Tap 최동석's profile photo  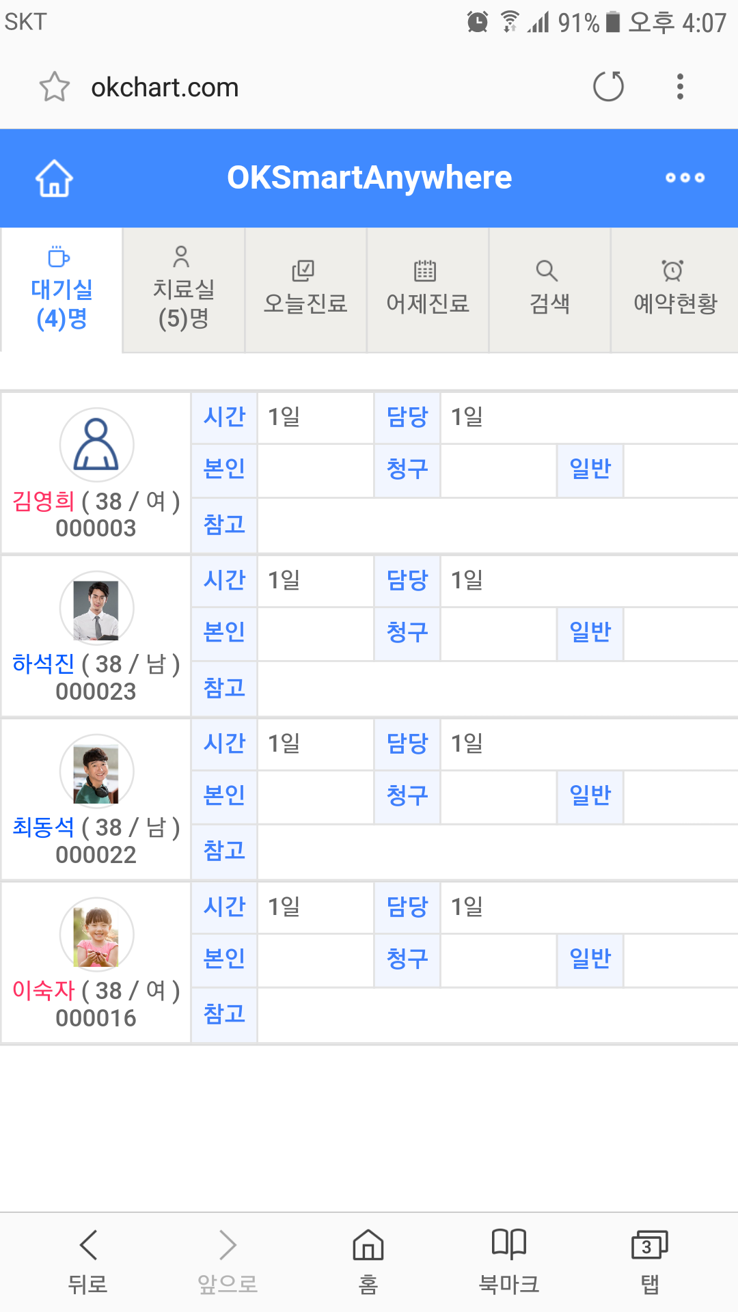tap(96, 771)
